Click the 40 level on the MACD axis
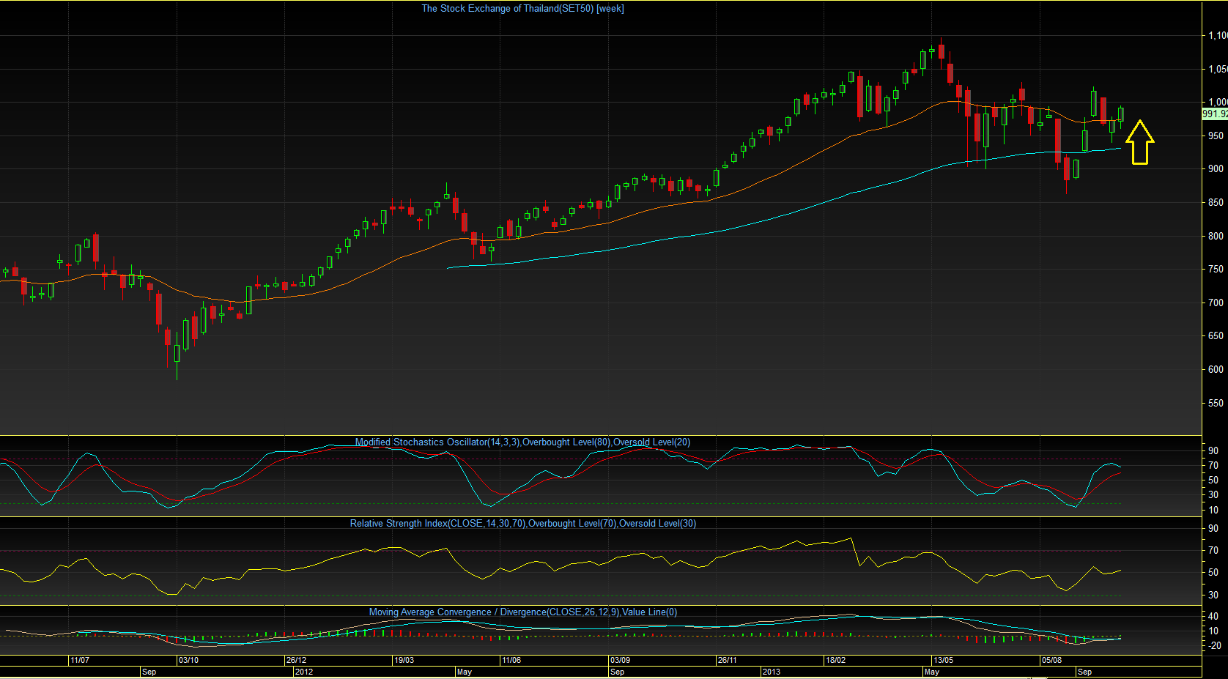The image size is (1228, 679). click(1213, 616)
